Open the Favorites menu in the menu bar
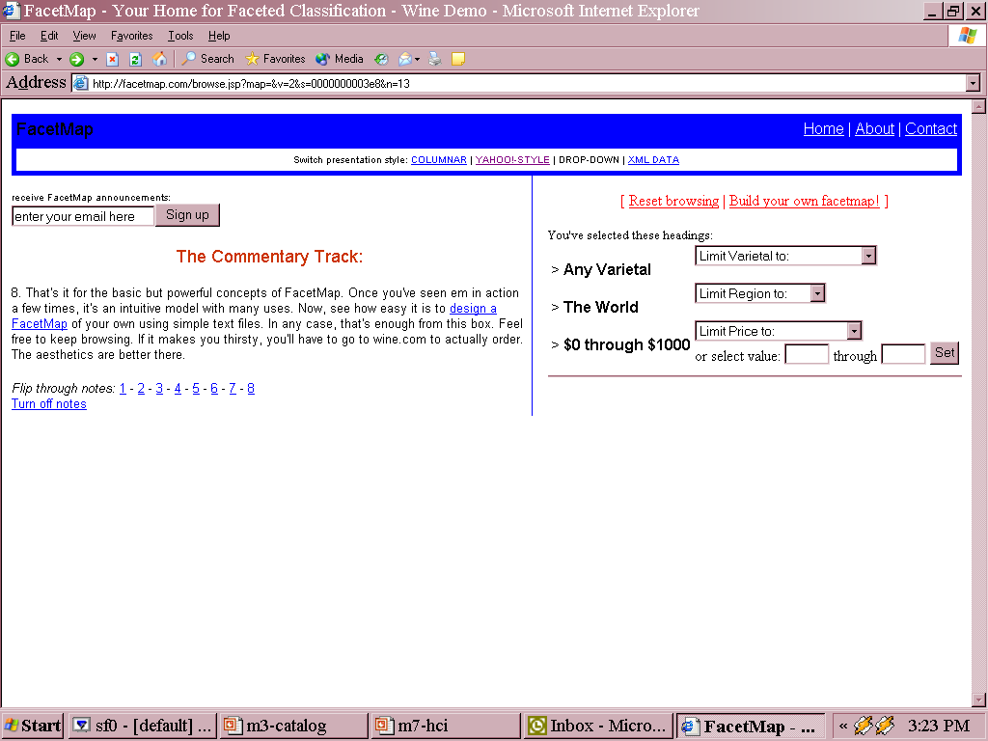Viewport: 988px width, 741px height. coord(131,36)
